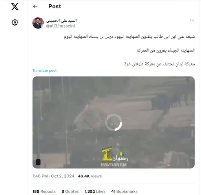
Task: Click the first line of Arabic post text
Action: 129,36
